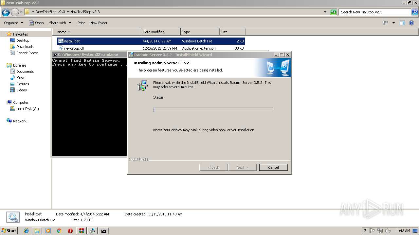This screenshot has height=235, width=419.
Task: Click the volume speaker tray icon
Action: (387, 231)
